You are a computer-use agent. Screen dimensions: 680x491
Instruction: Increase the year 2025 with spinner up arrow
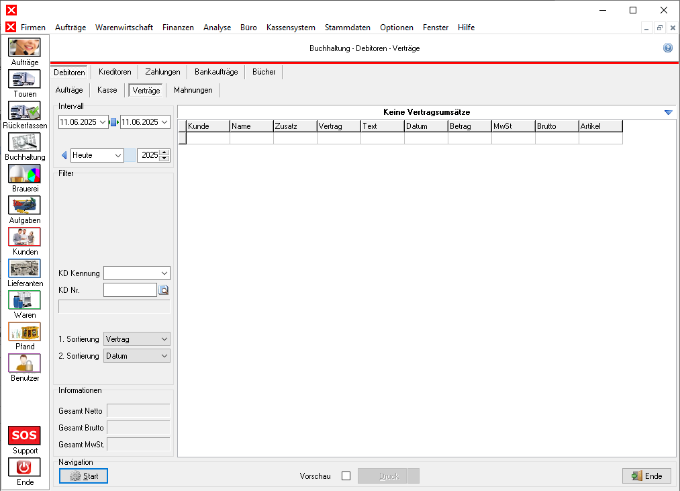(165, 152)
